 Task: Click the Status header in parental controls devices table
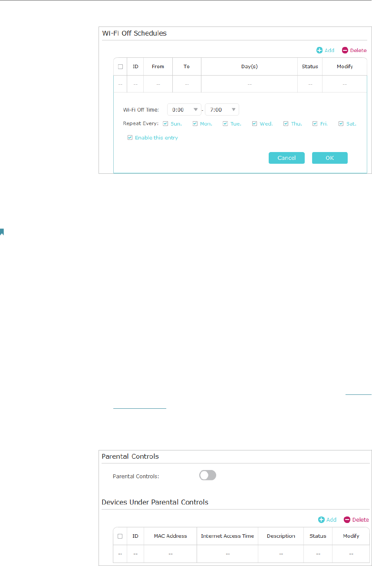pyautogui.click(x=318, y=536)
